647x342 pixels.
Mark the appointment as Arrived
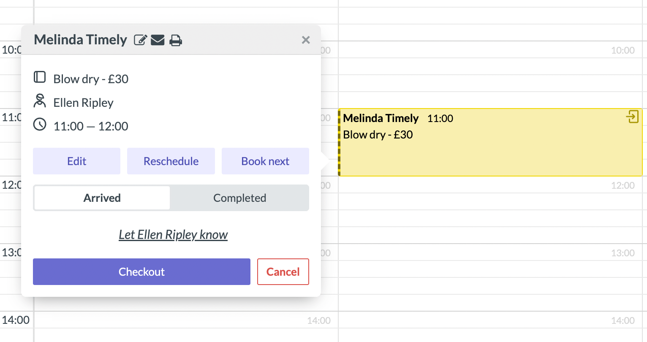pos(101,198)
